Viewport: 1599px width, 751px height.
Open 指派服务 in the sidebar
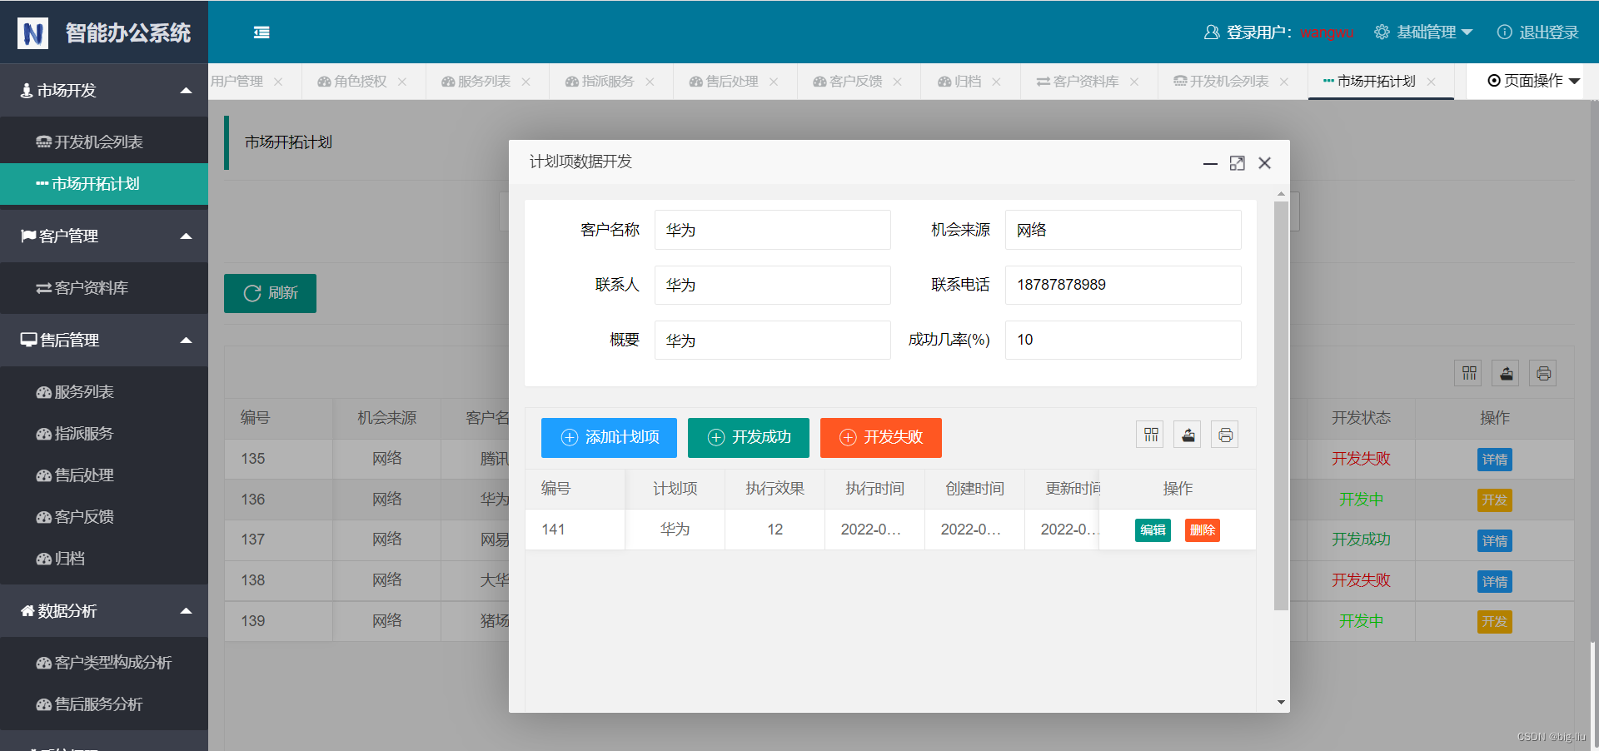tap(104, 434)
